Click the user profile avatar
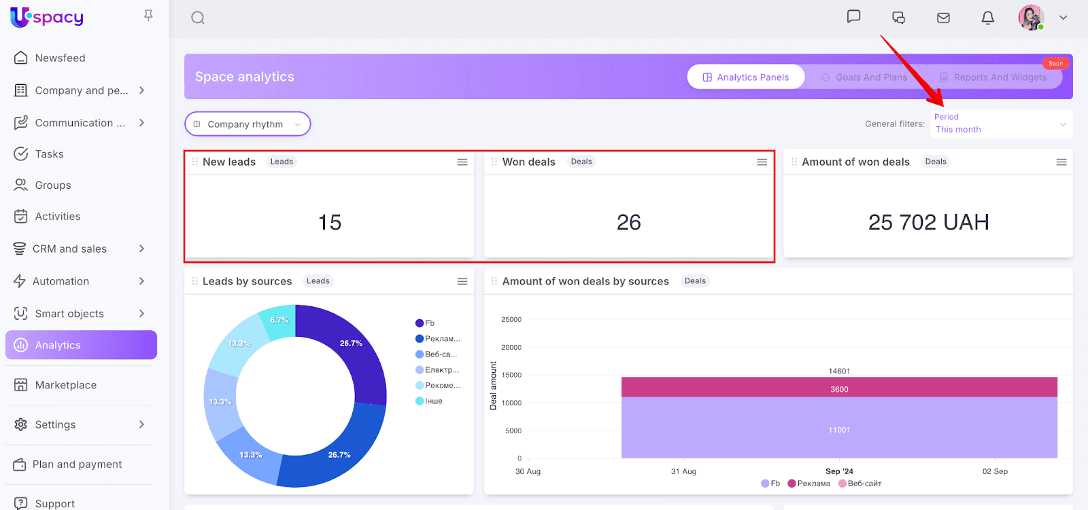Screen dimensions: 1088x510 [1031, 18]
